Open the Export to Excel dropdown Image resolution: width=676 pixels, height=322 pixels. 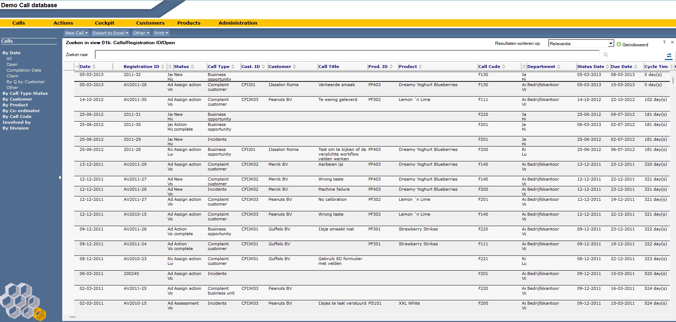110,33
